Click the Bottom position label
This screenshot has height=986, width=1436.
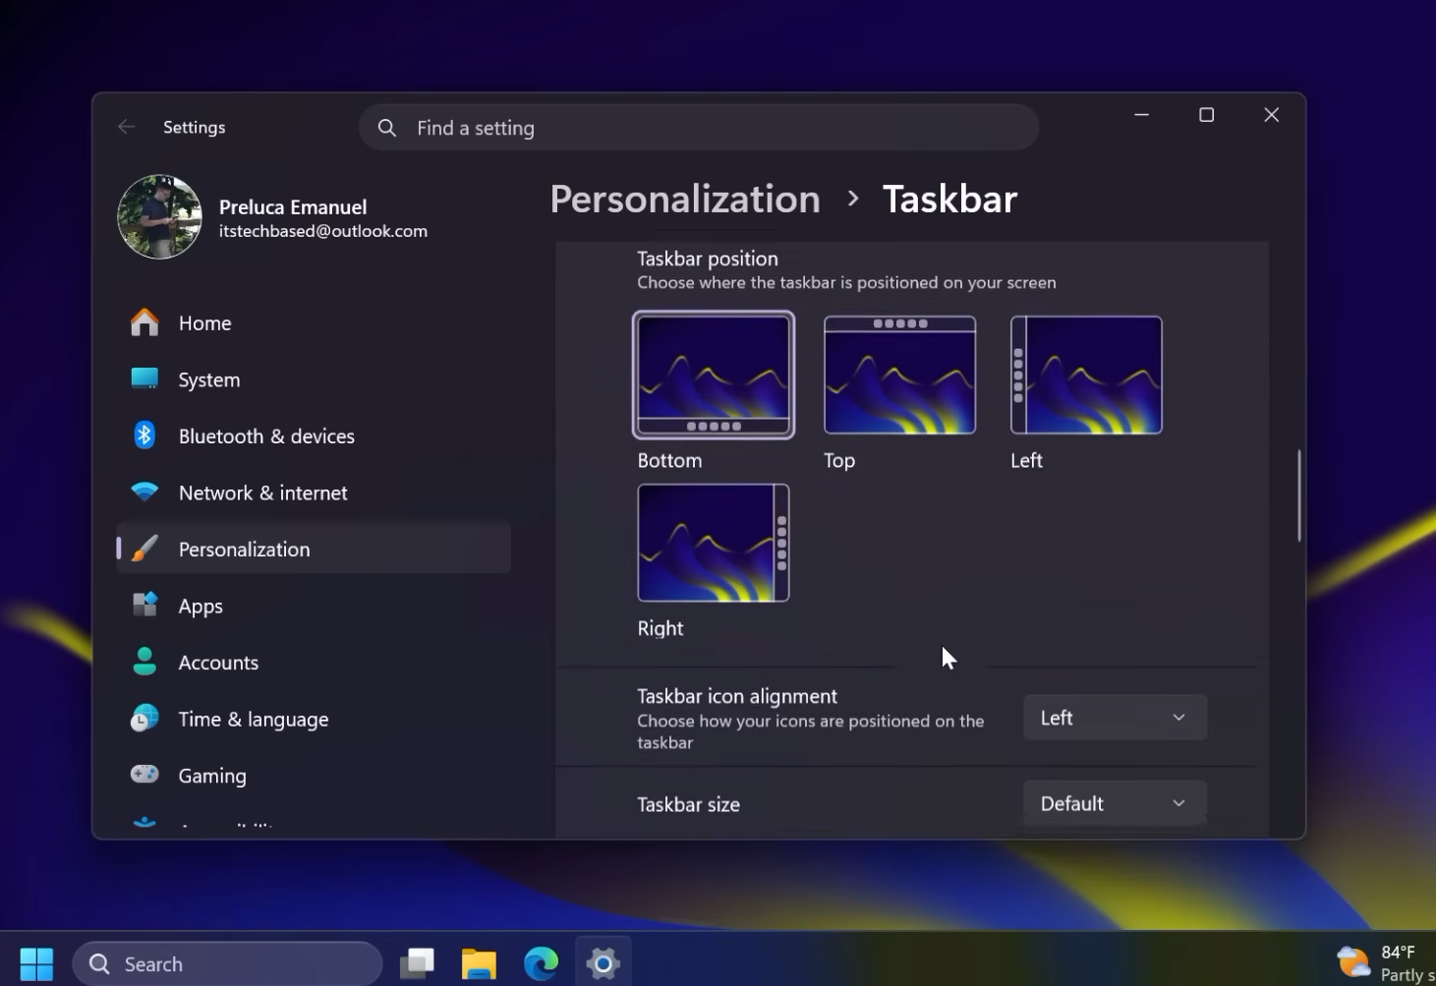669,460
